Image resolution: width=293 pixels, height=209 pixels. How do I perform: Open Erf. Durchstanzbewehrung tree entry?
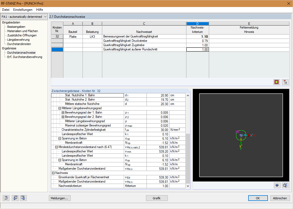(25, 57)
